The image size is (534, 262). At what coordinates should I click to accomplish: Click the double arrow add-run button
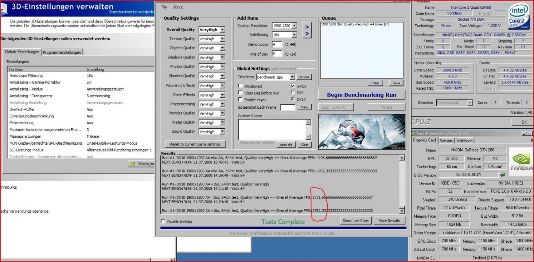(307, 30)
